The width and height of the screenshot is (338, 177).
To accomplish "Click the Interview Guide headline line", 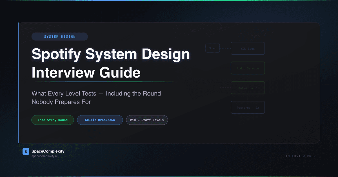I will coord(86,73).
